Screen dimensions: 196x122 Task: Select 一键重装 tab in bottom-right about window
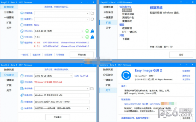pos(108,80)
